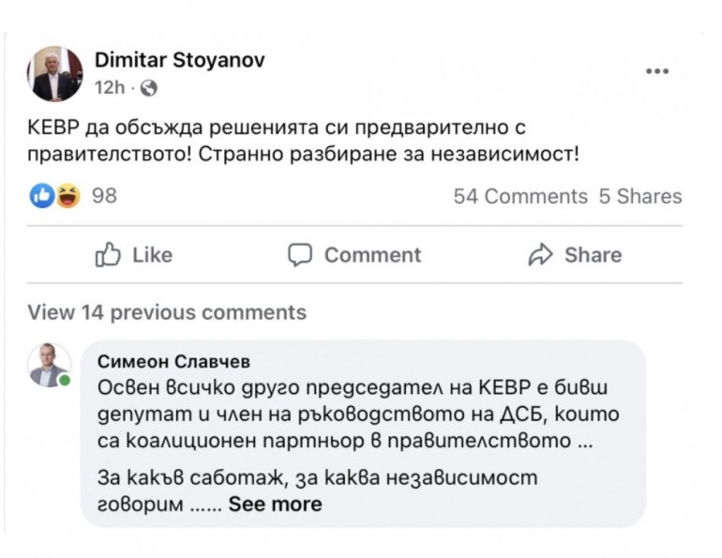Screen dimensions: 722x558
Task: Click the blue thumbs-up reaction icon
Action: pyautogui.click(x=42, y=196)
